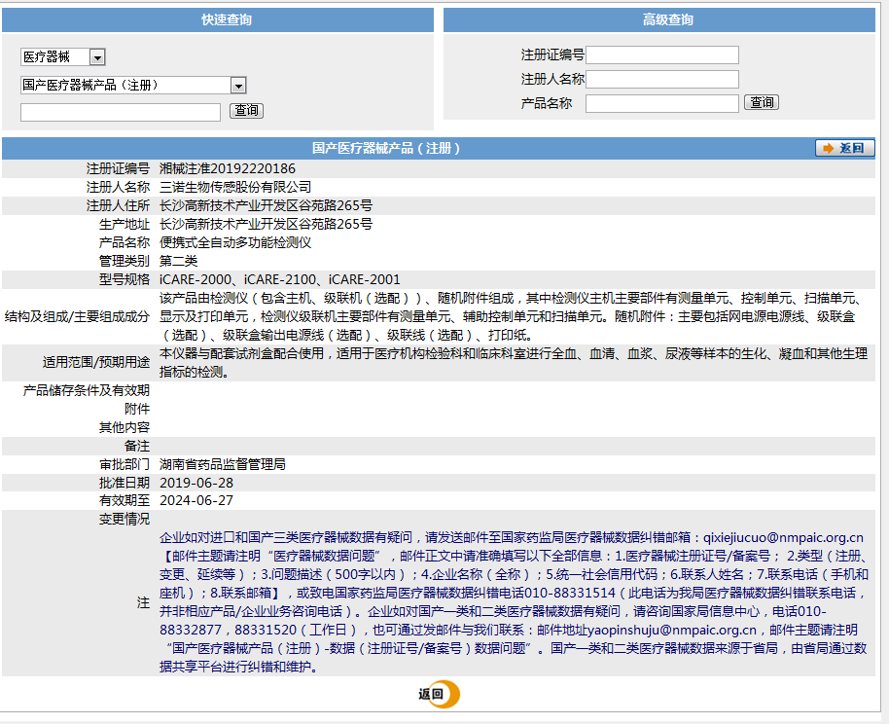
Task: Click 查询 button in 快速查询 panel
Action: coord(247,110)
